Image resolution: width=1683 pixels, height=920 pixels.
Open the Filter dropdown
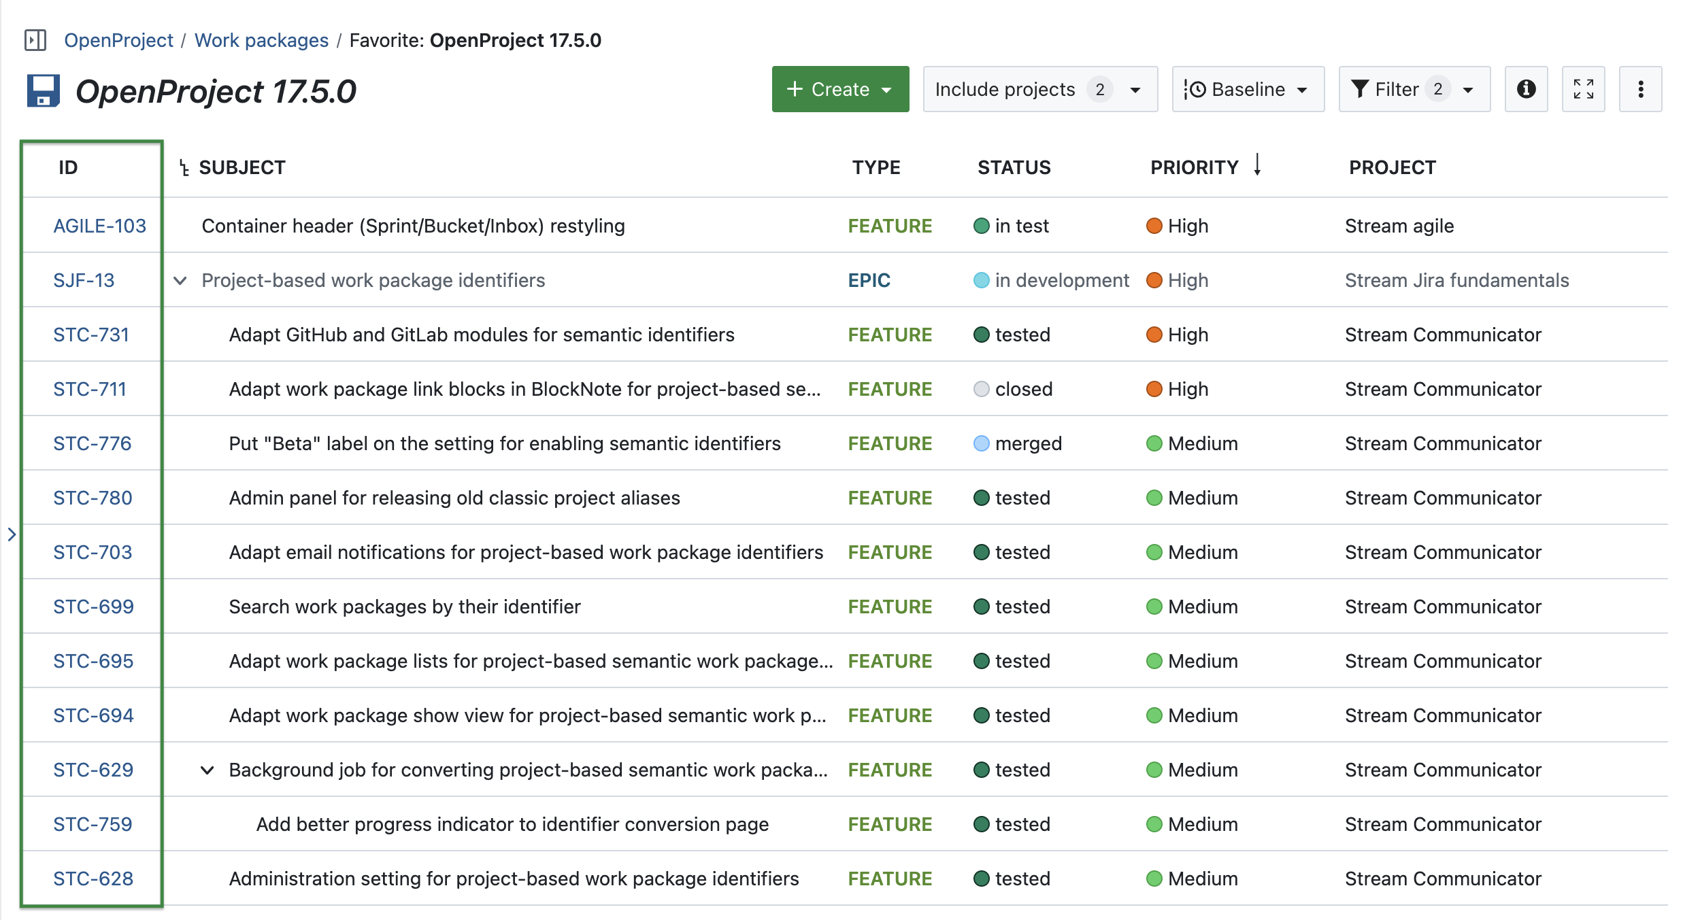(x=1414, y=89)
